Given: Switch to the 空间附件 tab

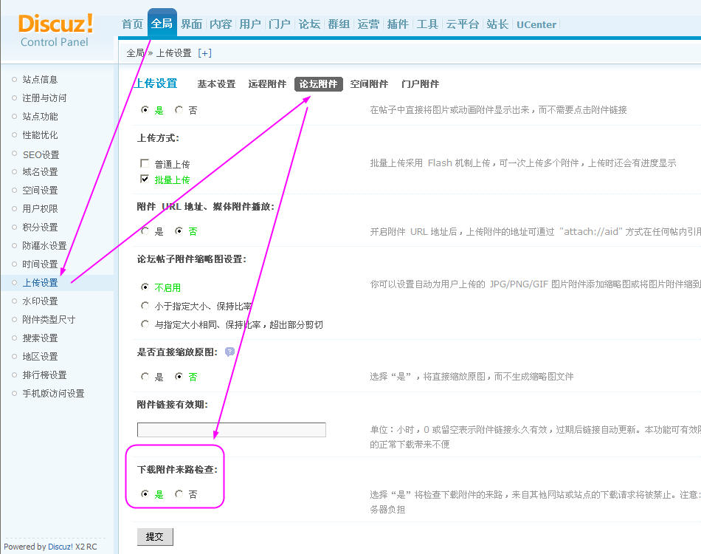Looking at the screenshot, I should coord(369,84).
